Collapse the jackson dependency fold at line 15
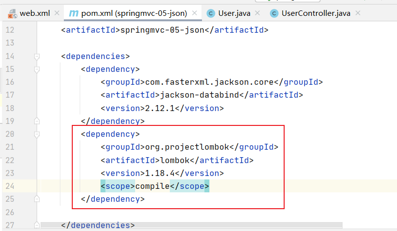 click(37, 69)
